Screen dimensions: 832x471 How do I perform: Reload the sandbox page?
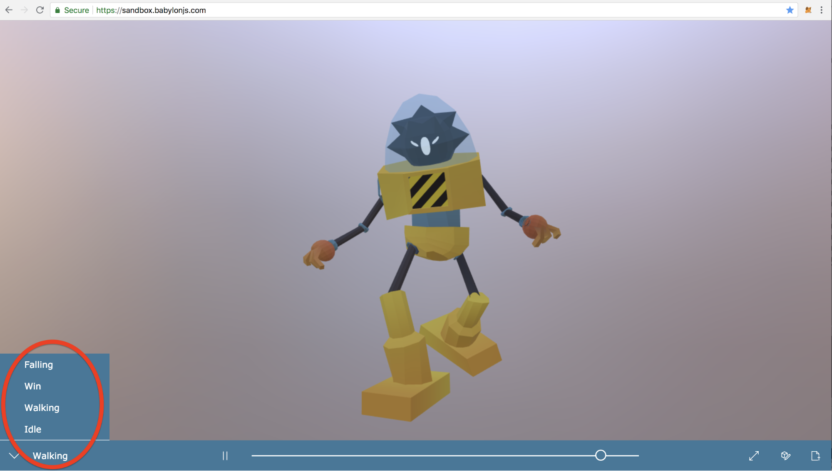pyautogui.click(x=40, y=10)
